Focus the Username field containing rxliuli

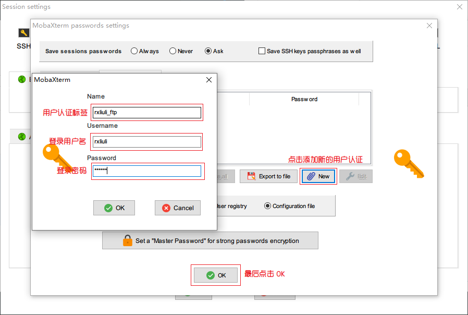tap(147, 142)
